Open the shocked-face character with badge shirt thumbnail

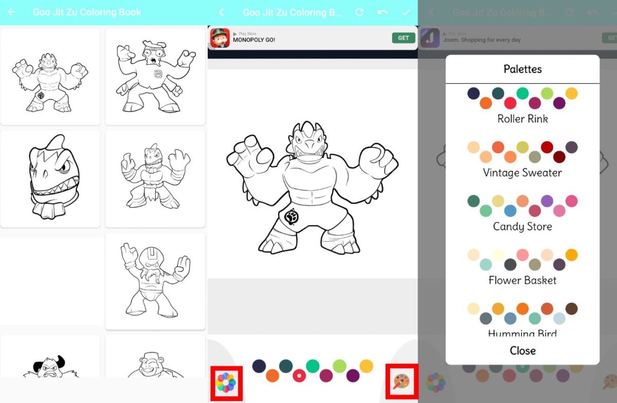click(x=155, y=76)
